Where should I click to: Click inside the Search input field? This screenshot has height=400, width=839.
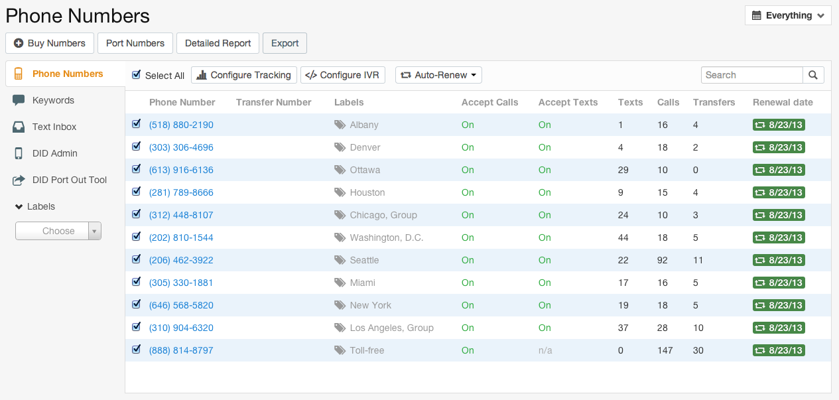[751, 75]
